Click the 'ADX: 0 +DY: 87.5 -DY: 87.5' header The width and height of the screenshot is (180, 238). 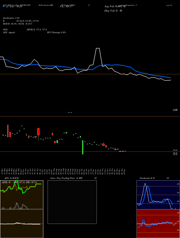click(x=19, y=182)
